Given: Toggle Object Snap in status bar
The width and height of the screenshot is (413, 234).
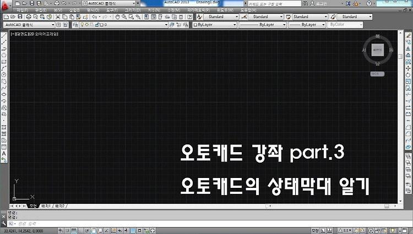Looking at the screenshot, I should click(94, 231).
